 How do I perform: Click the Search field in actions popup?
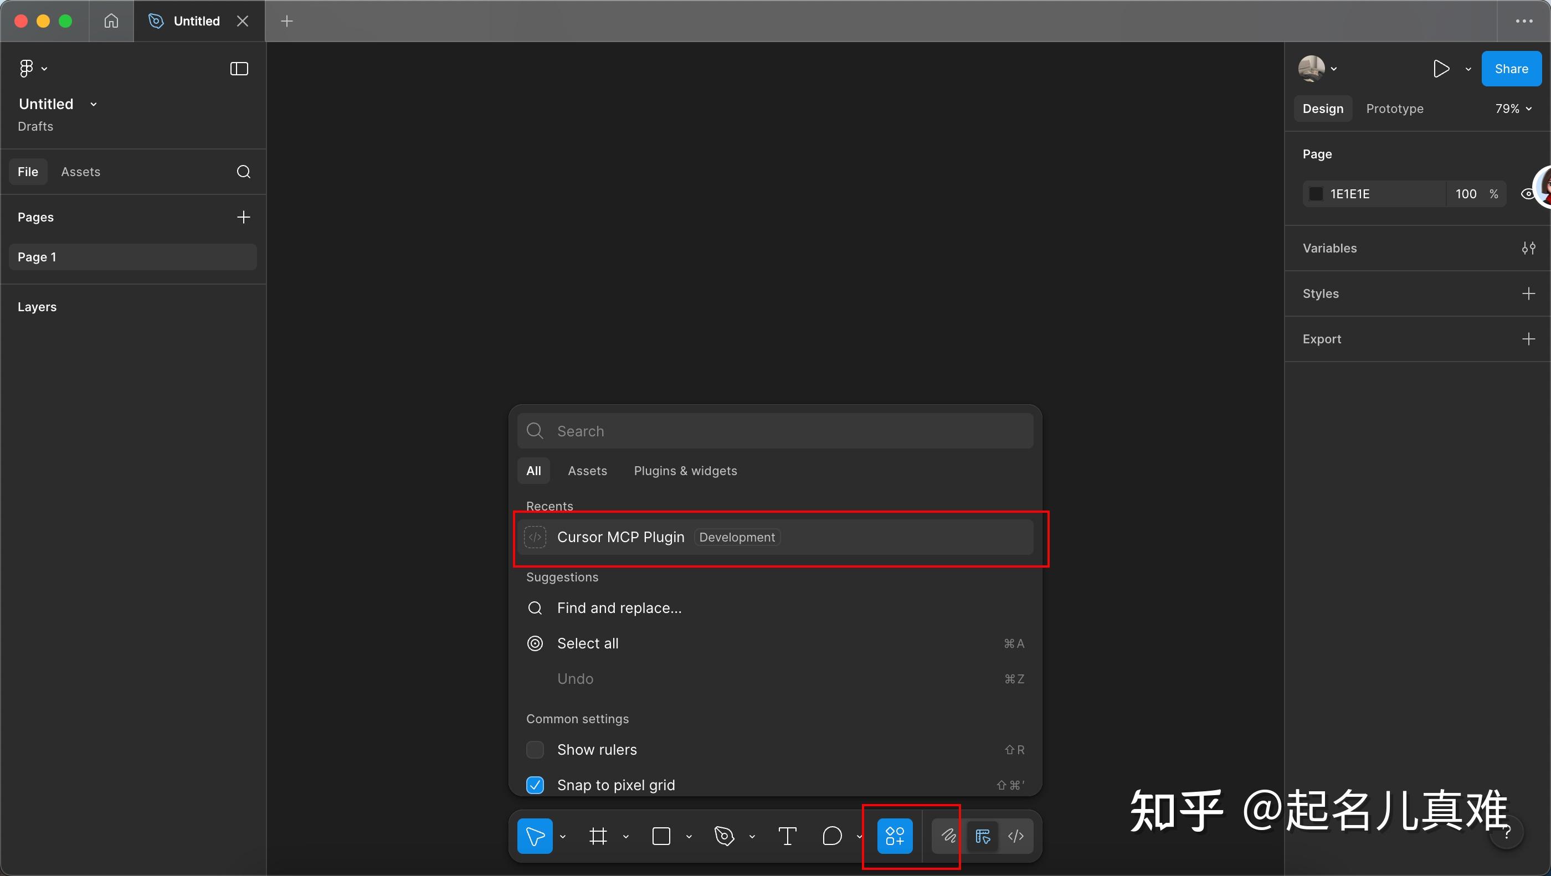pyautogui.click(x=775, y=431)
